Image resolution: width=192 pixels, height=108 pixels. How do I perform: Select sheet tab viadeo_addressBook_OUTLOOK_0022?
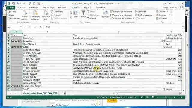(x=40, y=93)
